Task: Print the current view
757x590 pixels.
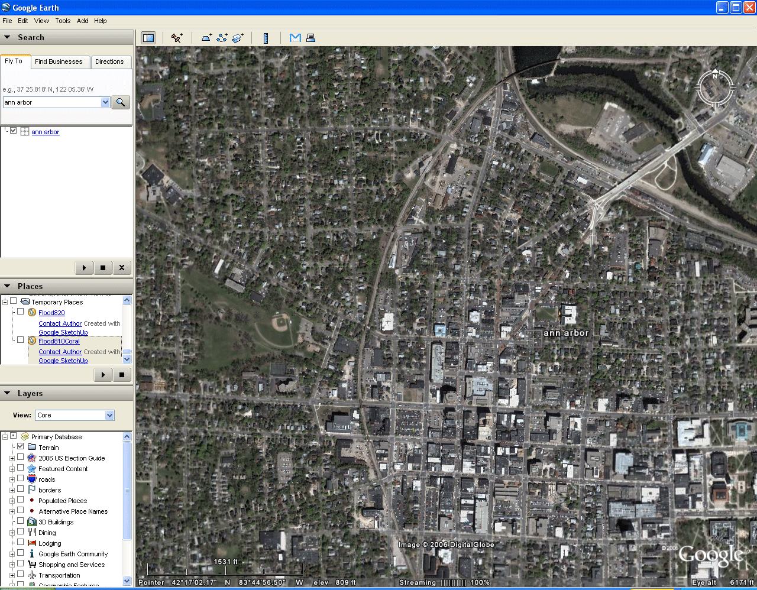Action: click(310, 38)
